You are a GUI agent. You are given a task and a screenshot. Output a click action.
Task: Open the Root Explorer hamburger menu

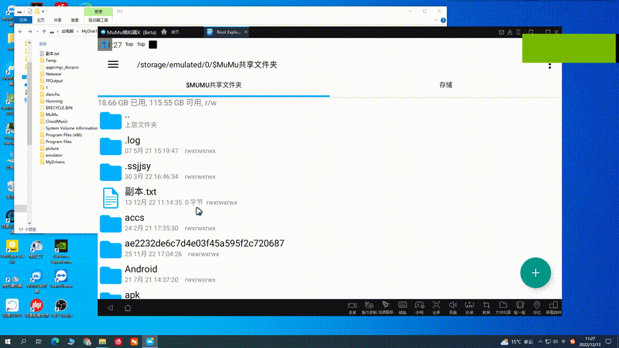(x=113, y=64)
